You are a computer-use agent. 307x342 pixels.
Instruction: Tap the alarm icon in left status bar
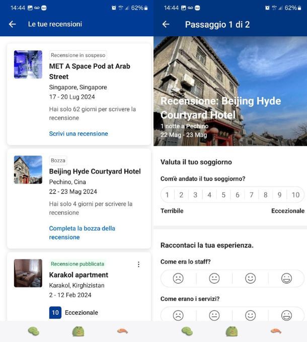click(114, 8)
